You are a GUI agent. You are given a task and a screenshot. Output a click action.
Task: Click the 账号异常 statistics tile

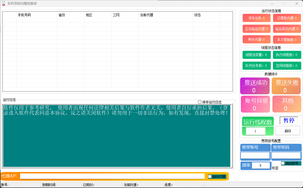(255, 104)
